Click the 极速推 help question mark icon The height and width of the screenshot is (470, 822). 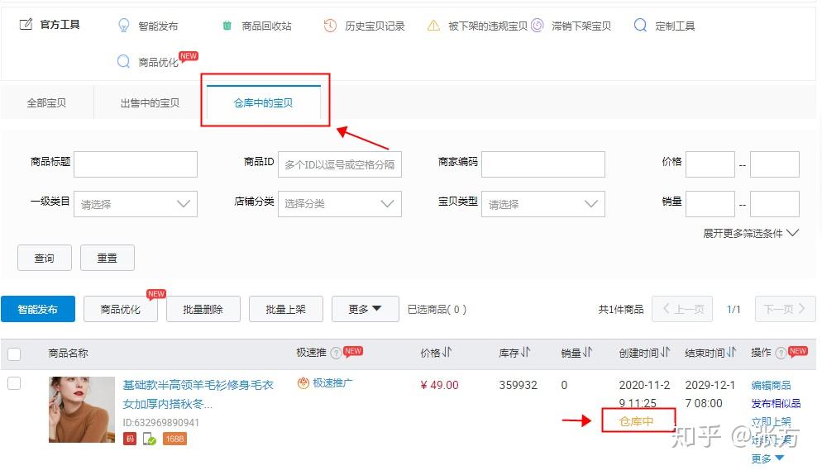[336, 353]
